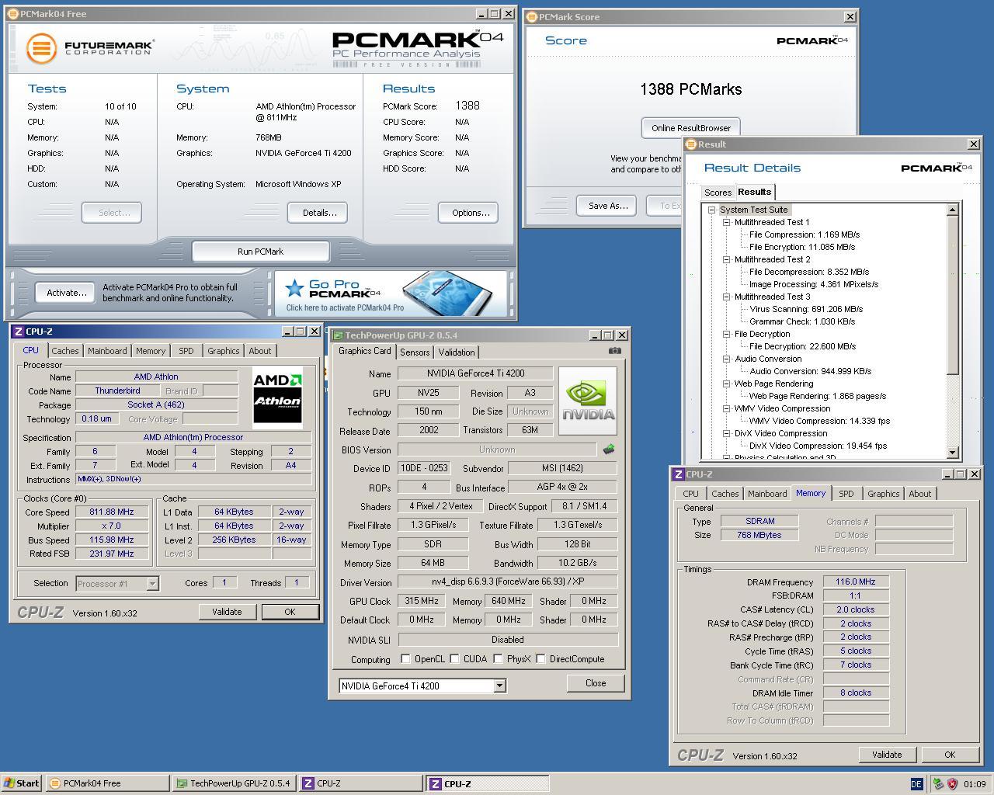Click the Close button in GPU-Z
The height and width of the screenshot is (795, 994).
tap(596, 683)
